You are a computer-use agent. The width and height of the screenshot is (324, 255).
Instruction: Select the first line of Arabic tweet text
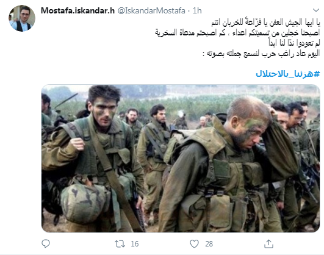coord(265,23)
